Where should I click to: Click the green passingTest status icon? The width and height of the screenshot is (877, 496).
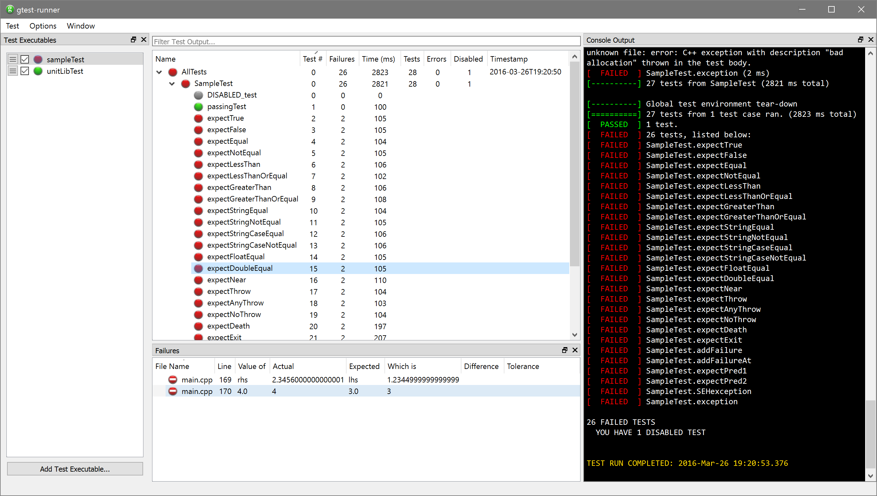[x=198, y=107]
